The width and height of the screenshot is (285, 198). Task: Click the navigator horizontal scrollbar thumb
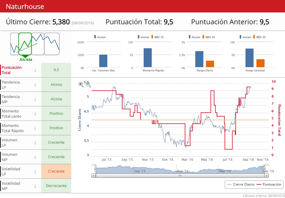(180, 176)
